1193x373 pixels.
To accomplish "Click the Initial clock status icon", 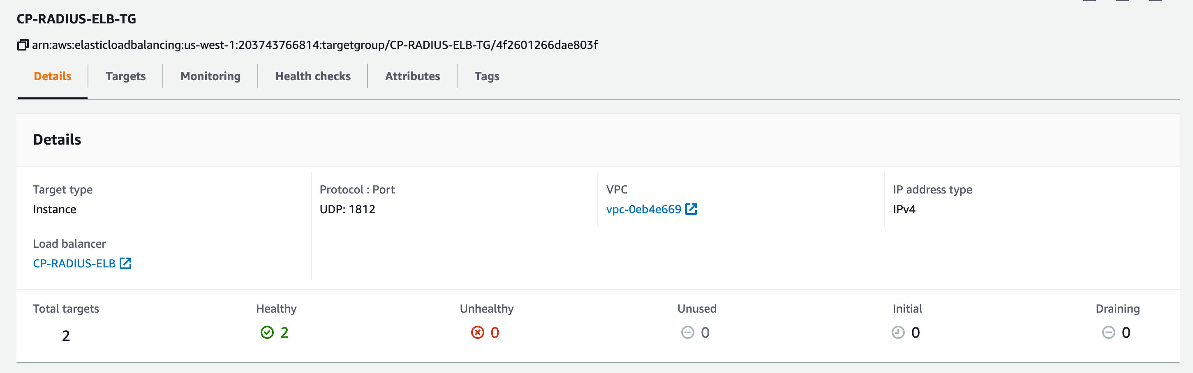I will [898, 332].
